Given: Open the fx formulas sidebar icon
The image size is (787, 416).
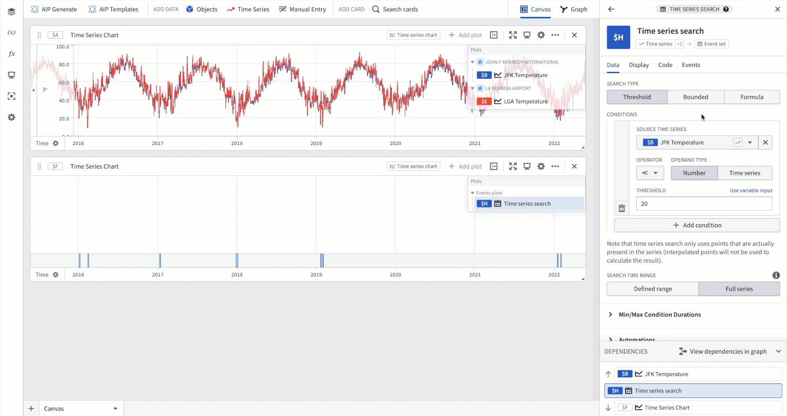Looking at the screenshot, I should coord(11,54).
